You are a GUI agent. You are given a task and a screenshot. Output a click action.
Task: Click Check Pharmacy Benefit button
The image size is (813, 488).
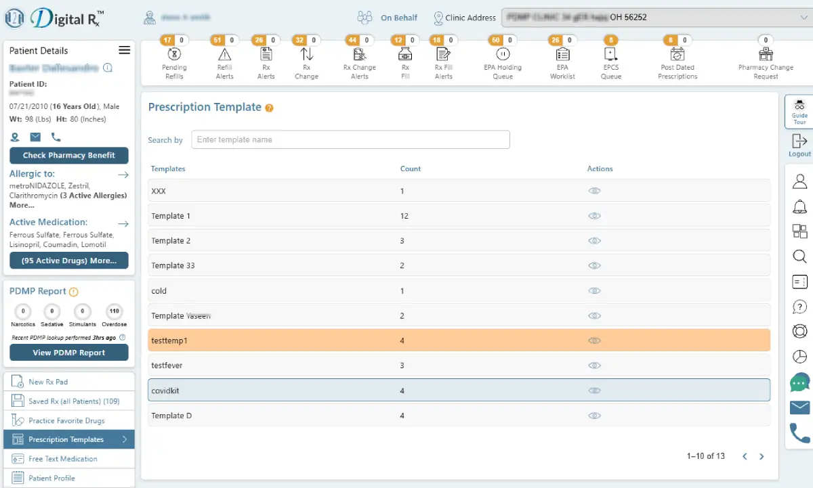[x=69, y=155]
